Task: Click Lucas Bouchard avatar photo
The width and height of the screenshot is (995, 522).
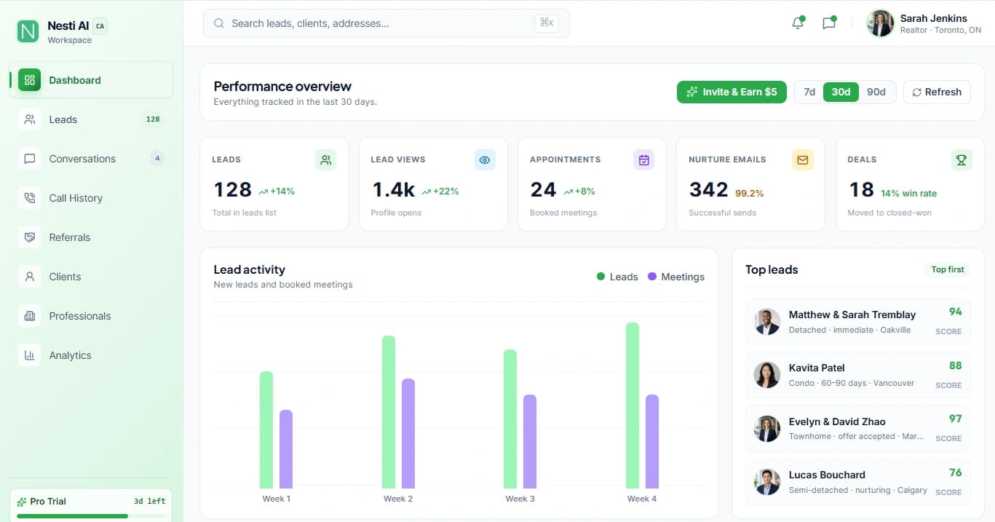Action: 767,482
